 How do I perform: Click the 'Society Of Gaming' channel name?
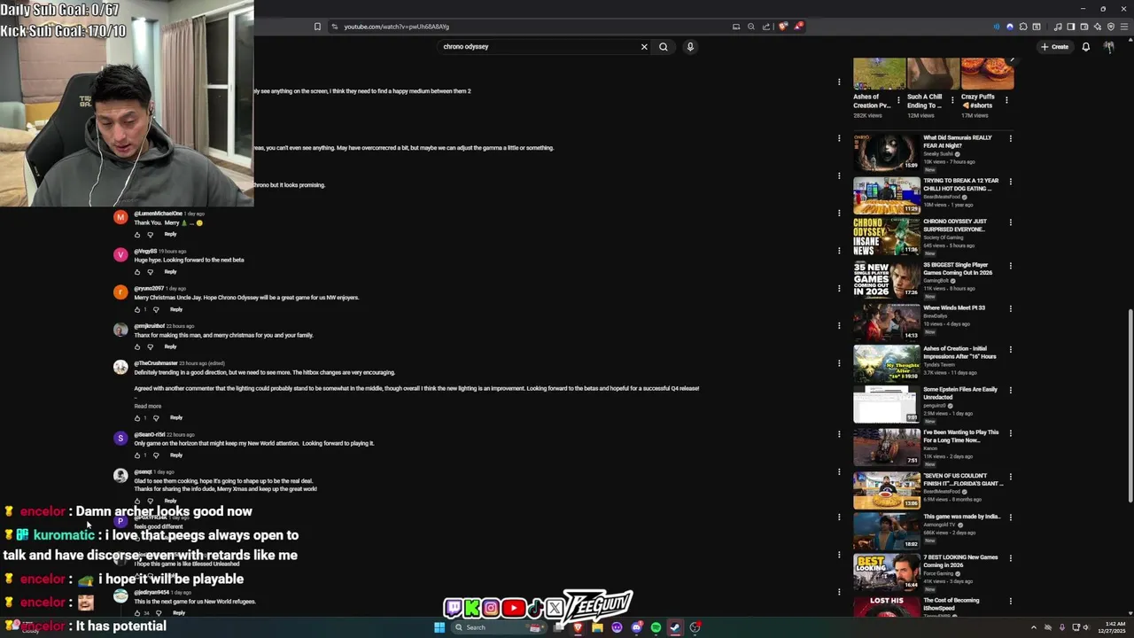tap(943, 237)
